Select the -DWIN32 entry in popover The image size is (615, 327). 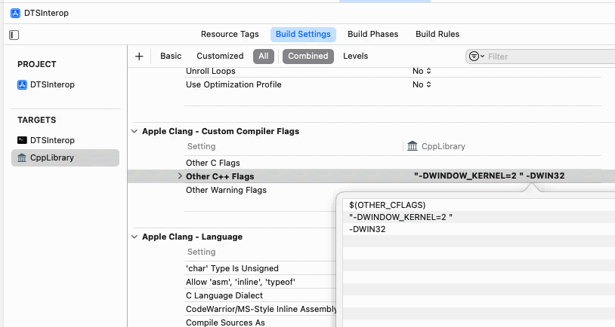pos(367,229)
